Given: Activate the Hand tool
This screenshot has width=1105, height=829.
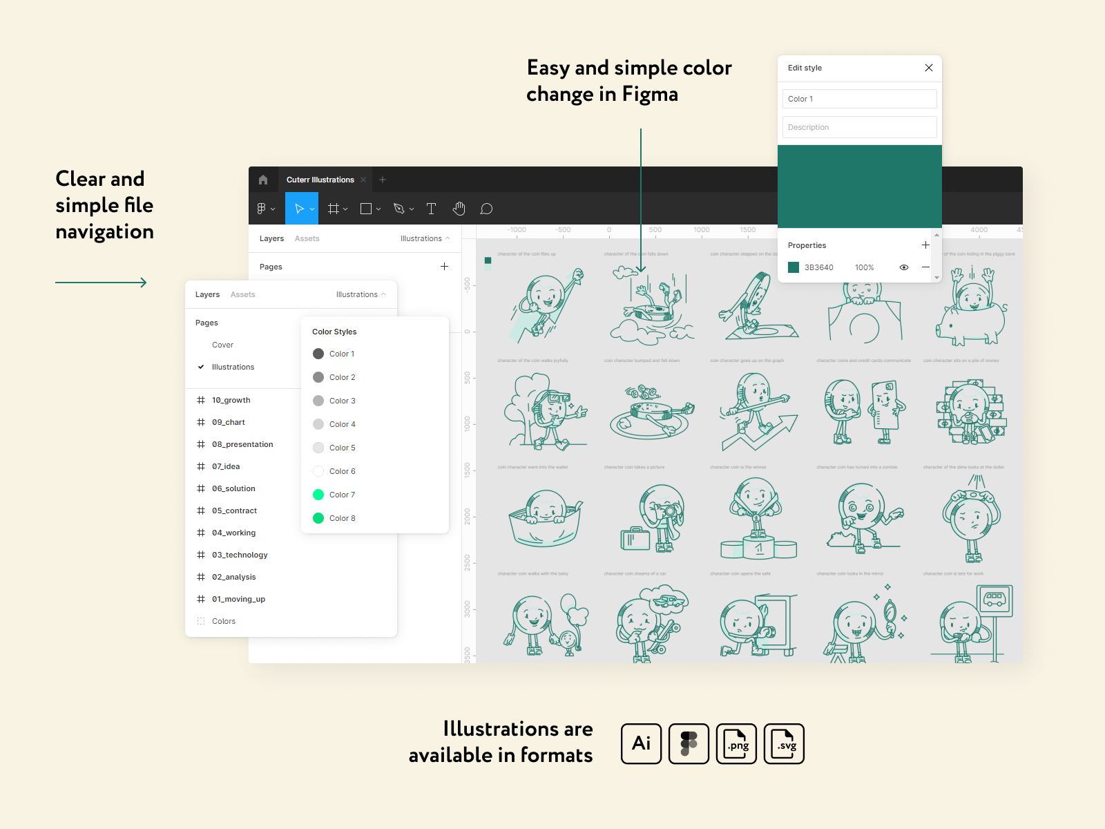Looking at the screenshot, I should coord(459,209).
